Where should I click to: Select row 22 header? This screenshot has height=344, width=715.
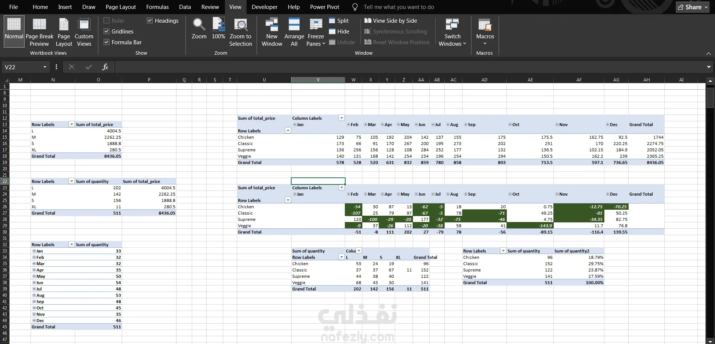[x=5, y=181]
